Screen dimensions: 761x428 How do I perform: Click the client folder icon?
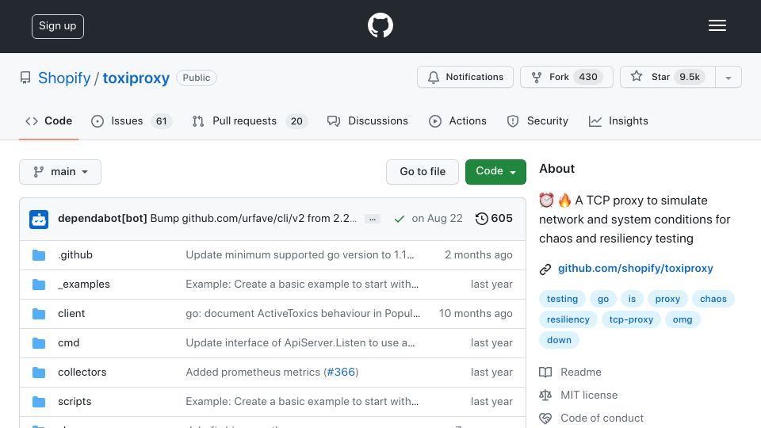point(39,314)
